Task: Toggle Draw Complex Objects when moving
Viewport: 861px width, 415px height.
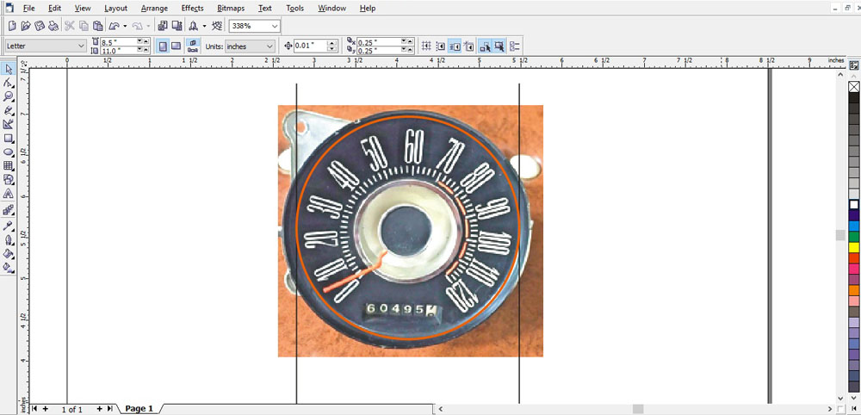Action: click(x=485, y=46)
